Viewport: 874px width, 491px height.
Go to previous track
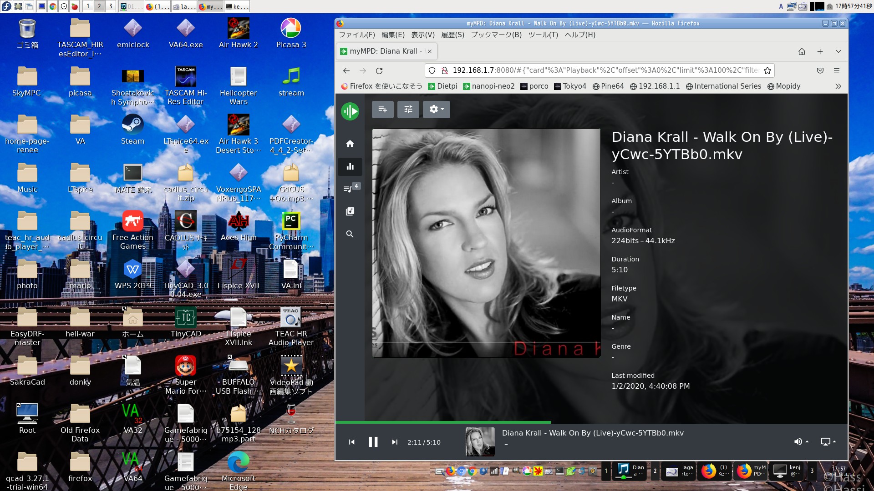coord(351,442)
